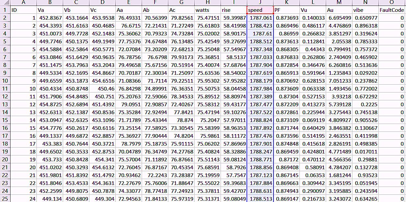This screenshot has height=202, width=406.
Task: Select cell with value 1788.423
Action: 260,26
